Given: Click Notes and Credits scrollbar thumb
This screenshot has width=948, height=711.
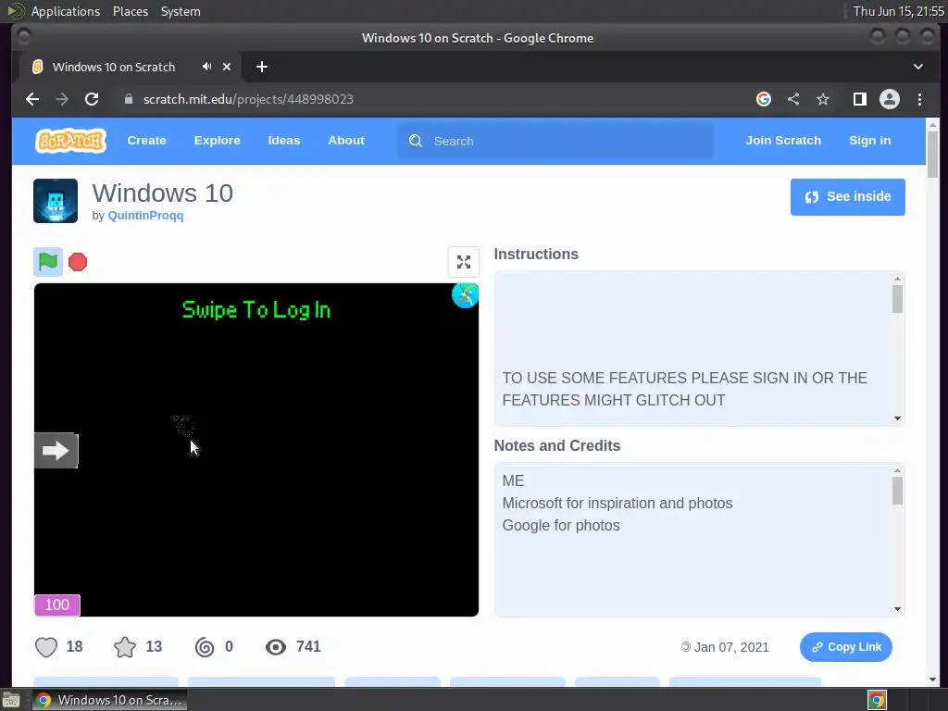Looking at the screenshot, I should pos(897,491).
